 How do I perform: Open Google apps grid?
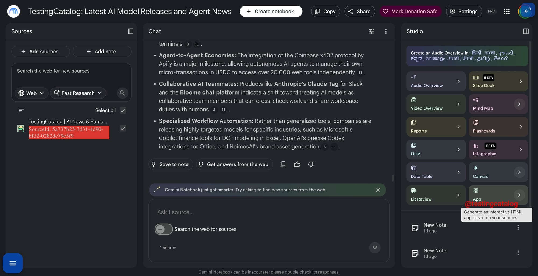click(507, 11)
